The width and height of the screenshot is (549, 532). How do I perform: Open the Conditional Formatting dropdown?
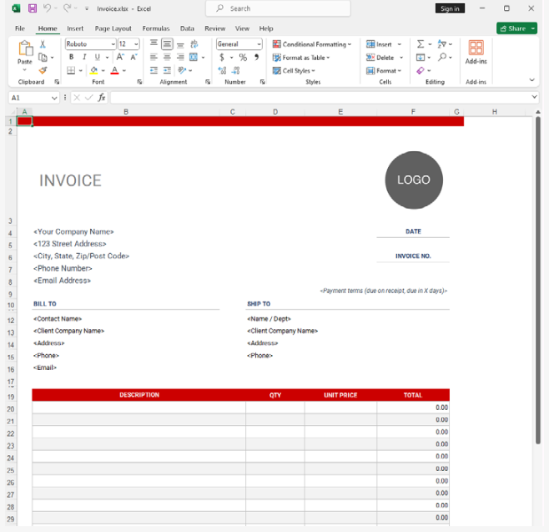click(x=312, y=44)
